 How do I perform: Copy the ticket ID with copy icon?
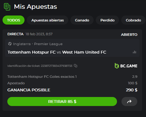[x=76, y=66]
